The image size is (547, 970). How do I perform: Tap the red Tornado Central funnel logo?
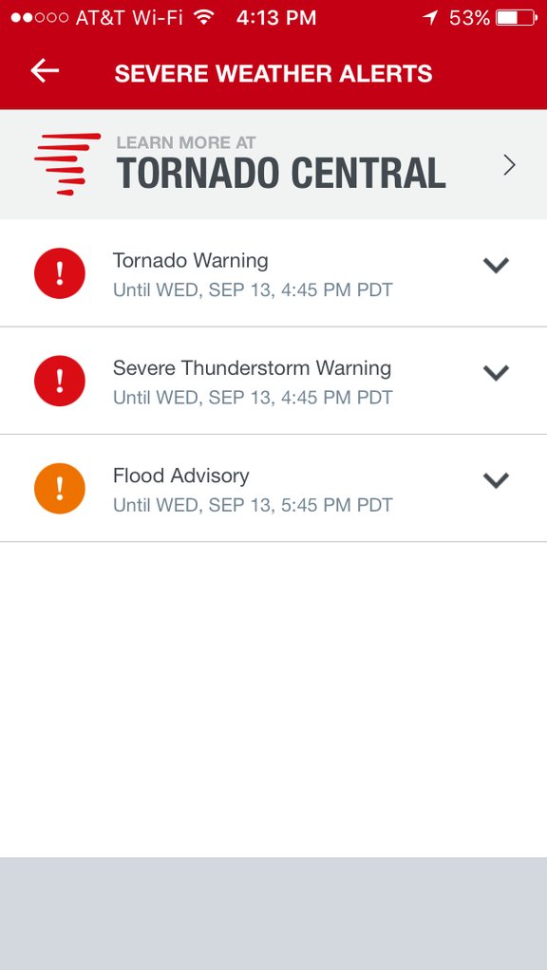coord(67,164)
